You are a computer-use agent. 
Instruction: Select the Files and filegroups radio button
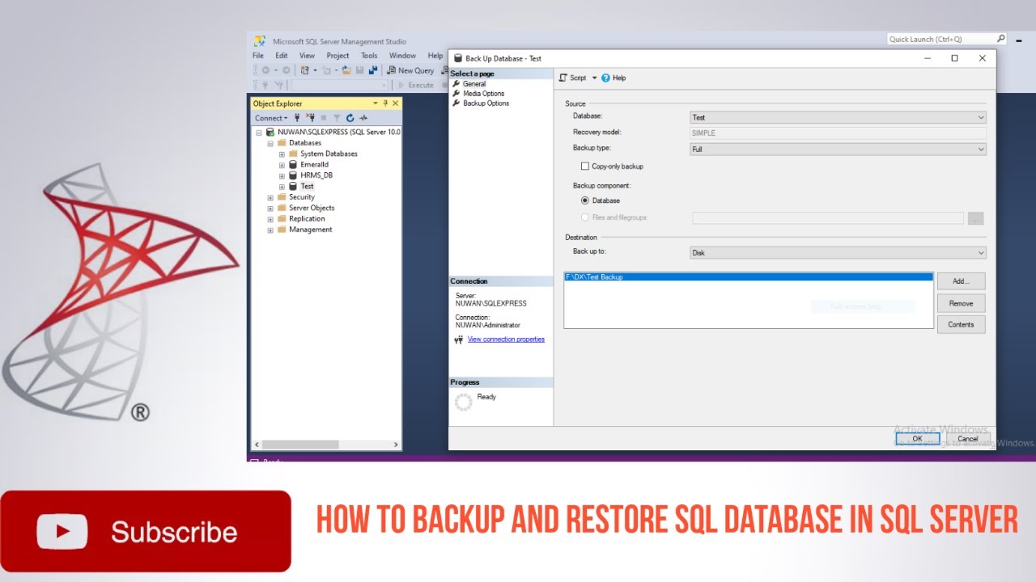pos(585,217)
